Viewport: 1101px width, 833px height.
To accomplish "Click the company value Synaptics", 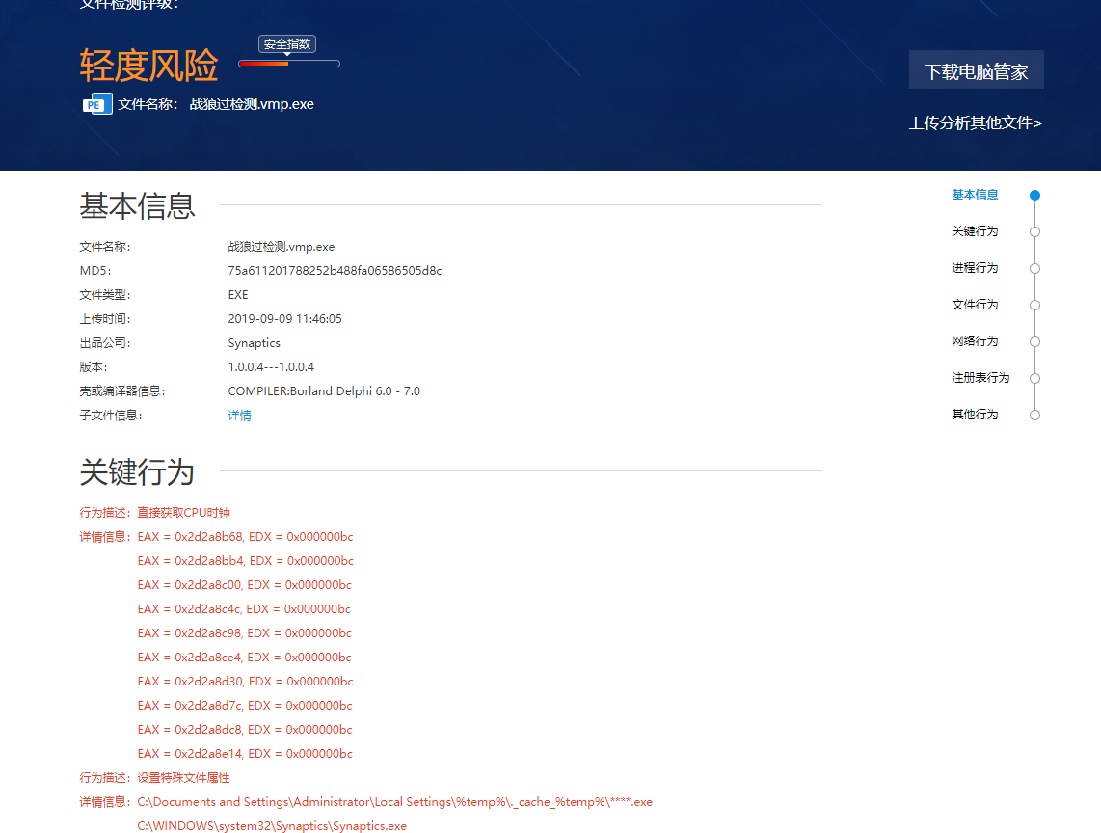I will (x=254, y=343).
